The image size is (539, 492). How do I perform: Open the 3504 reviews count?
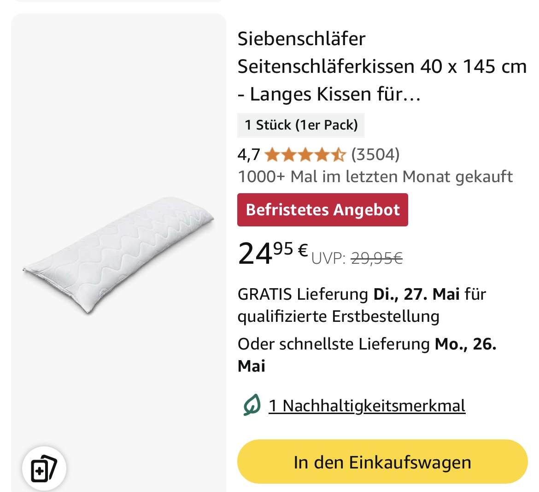point(375,154)
